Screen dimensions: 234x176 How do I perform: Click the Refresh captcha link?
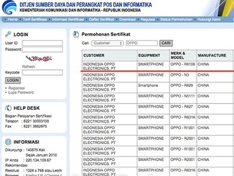(29, 67)
